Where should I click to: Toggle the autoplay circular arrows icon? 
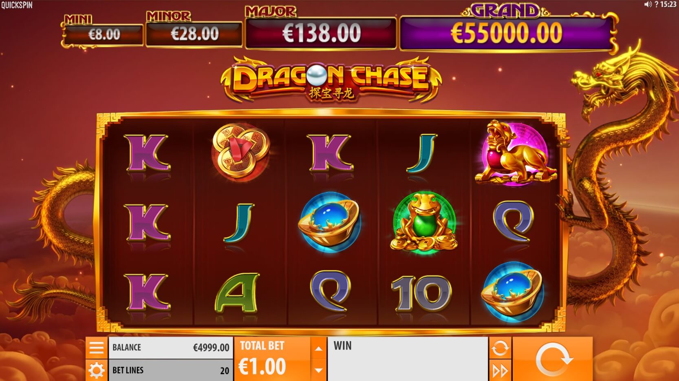tap(500, 348)
